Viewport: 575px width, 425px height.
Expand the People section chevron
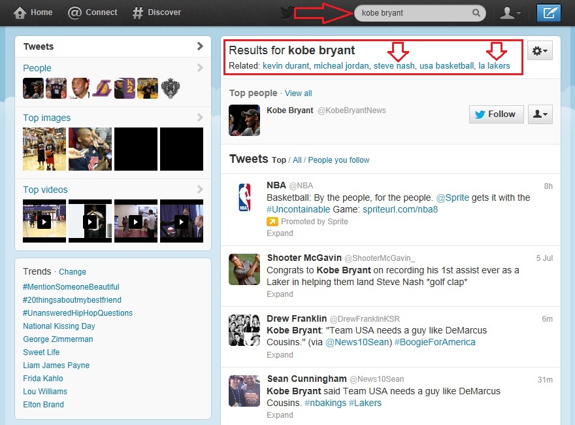click(x=200, y=68)
